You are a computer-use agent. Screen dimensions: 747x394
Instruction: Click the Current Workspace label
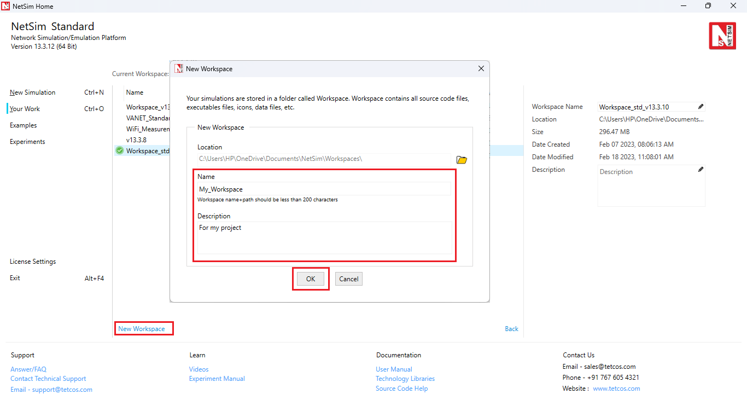(x=141, y=74)
